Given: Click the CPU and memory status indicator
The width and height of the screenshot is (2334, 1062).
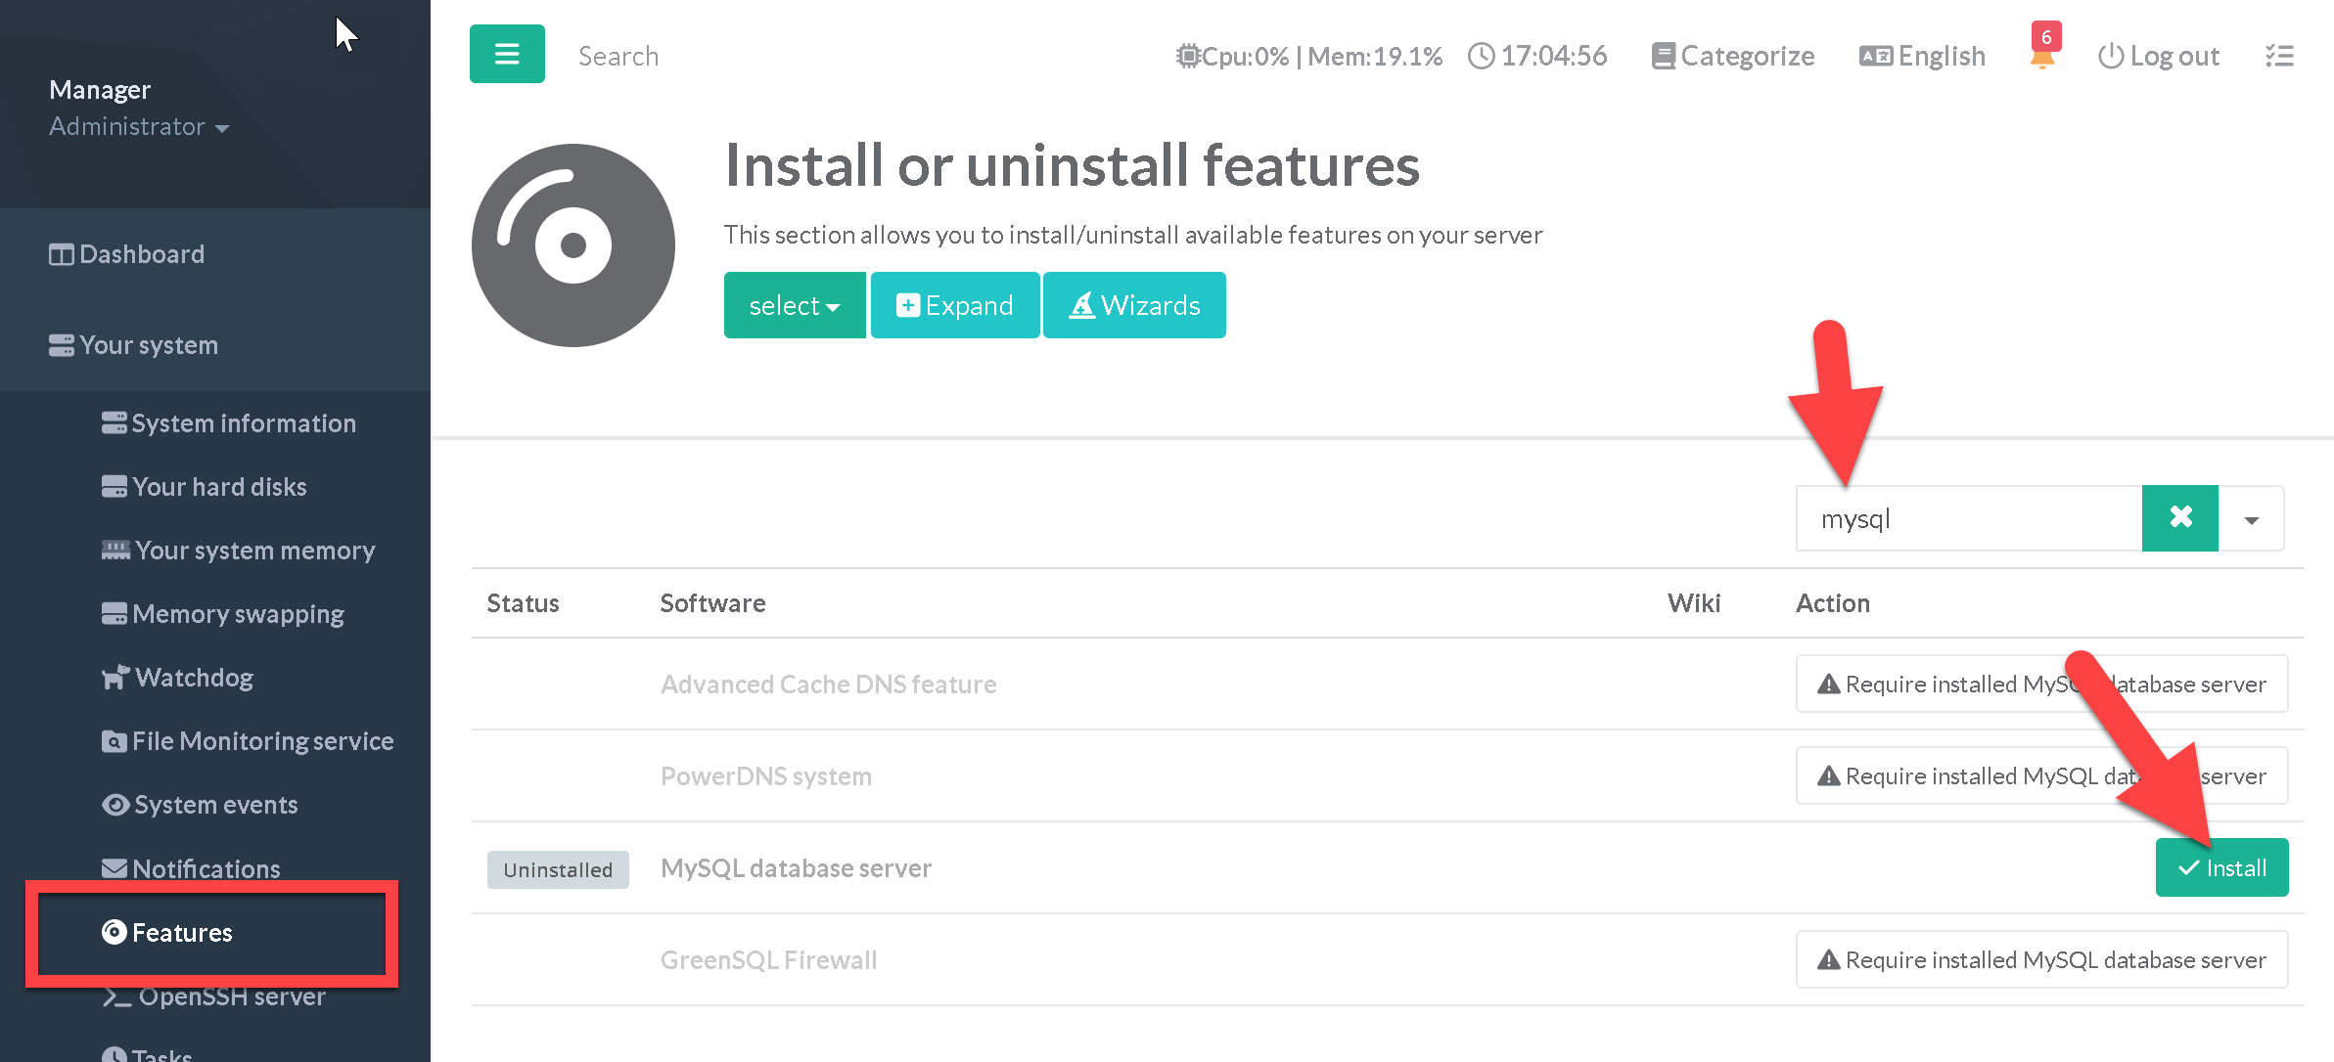Looking at the screenshot, I should 1309,57.
